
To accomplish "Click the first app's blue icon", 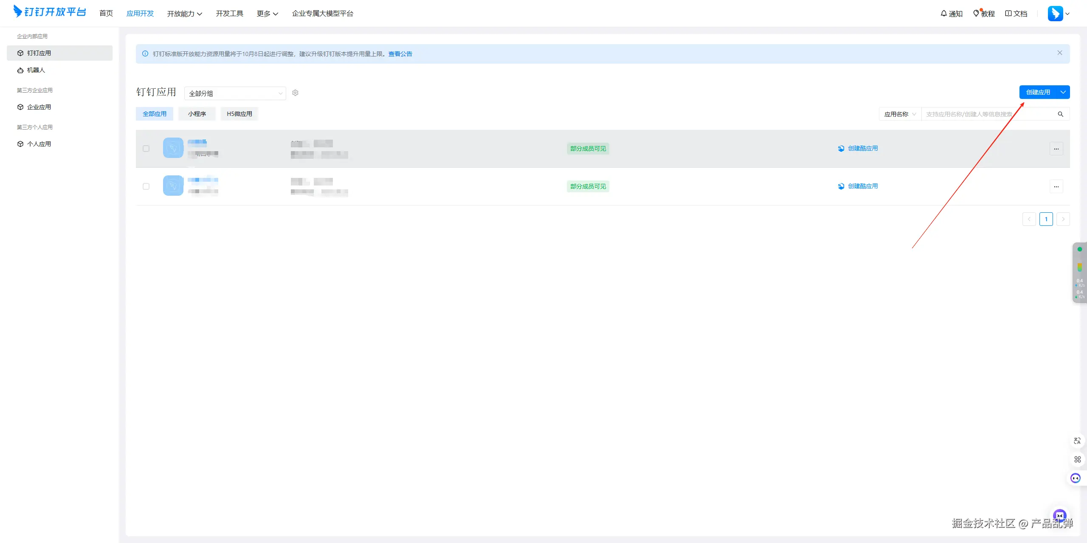I will coord(173,148).
